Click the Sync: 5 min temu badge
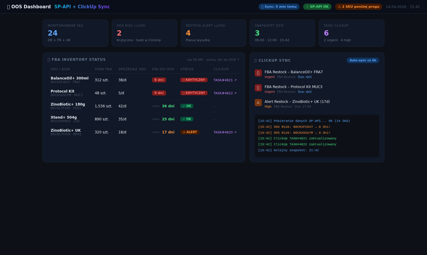 coord(279,7)
